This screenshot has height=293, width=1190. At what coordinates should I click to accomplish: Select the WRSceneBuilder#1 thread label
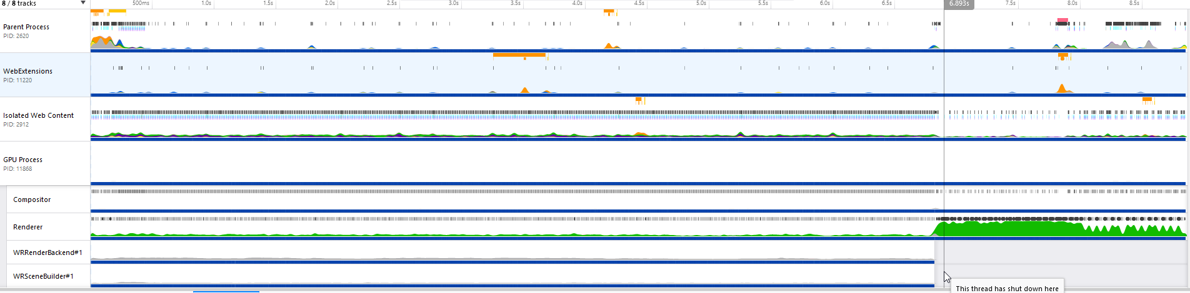point(43,276)
